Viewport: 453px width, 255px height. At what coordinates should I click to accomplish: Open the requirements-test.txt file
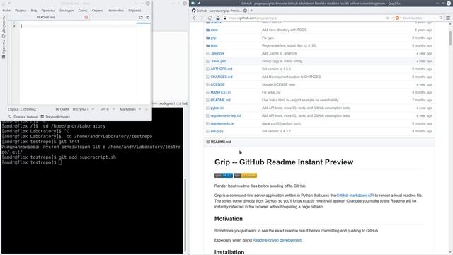point(226,116)
